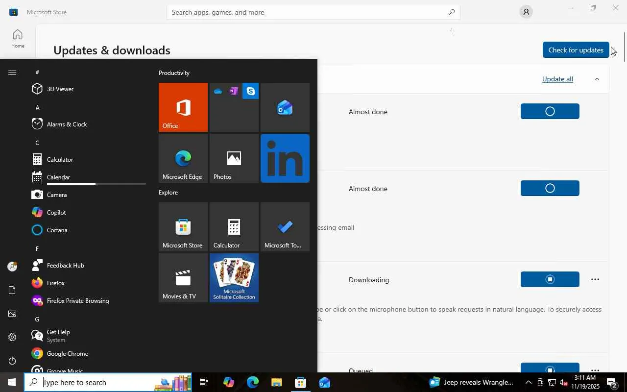Open Get Help from the app list
This screenshot has width=627, height=392.
point(89,336)
